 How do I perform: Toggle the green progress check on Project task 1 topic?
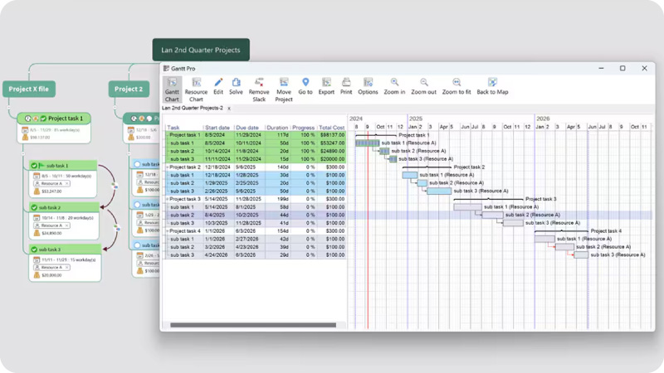[x=43, y=119]
